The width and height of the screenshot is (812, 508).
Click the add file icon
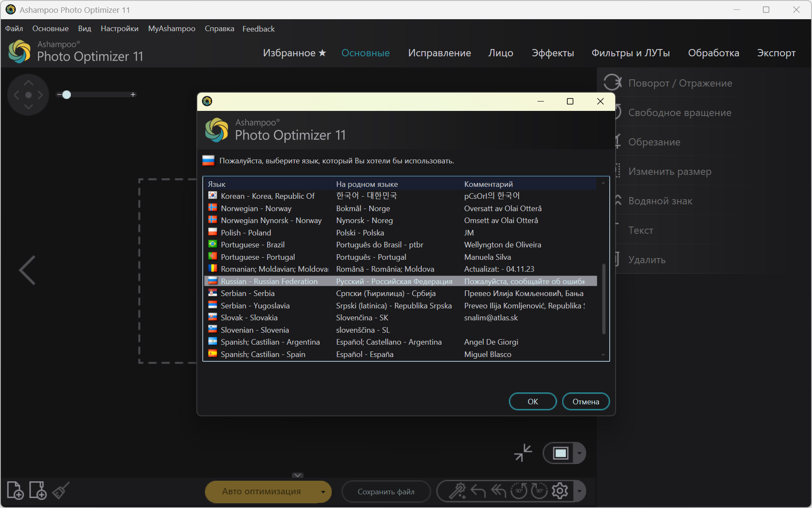[x=15, y=491]
